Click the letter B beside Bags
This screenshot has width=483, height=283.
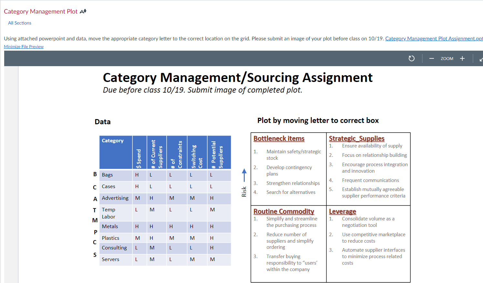[95, 174]
